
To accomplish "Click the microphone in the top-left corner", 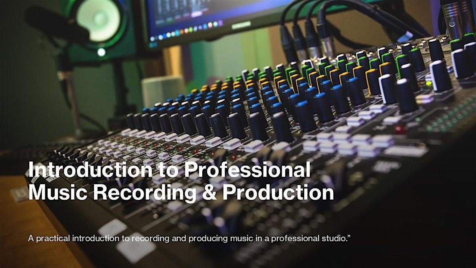I will 56,26.
